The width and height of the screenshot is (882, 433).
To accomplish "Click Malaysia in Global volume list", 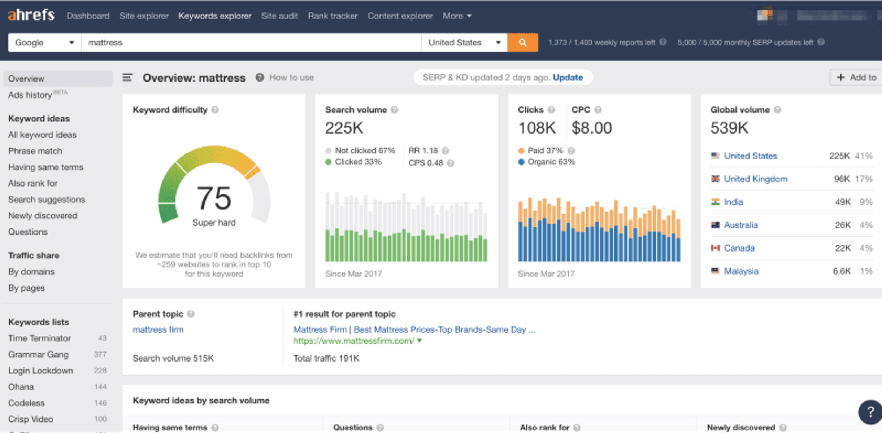I will (x=741, y=271).
